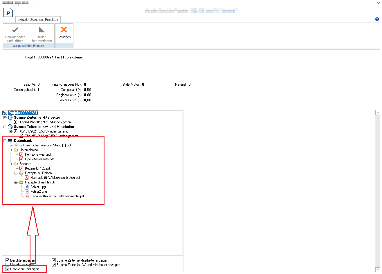Select the aktueller Stand des Projektes tab
This screenshot has width=382, height=274.
coord(38,20)
